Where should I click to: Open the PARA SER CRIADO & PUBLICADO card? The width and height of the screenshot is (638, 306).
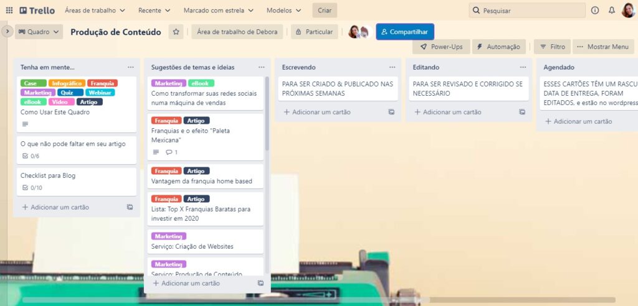tap(338, 88)
